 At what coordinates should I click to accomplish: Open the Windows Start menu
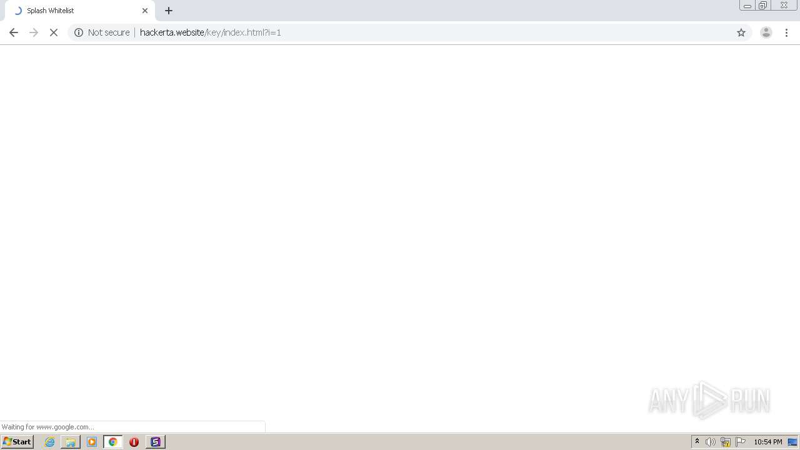click(17, 442)
